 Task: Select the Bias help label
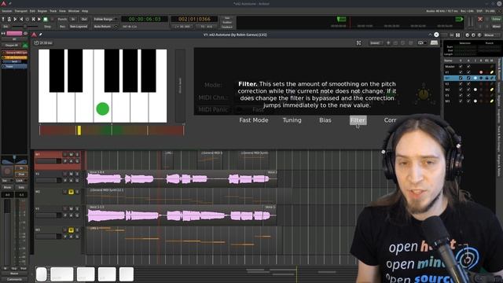(325, 120)
